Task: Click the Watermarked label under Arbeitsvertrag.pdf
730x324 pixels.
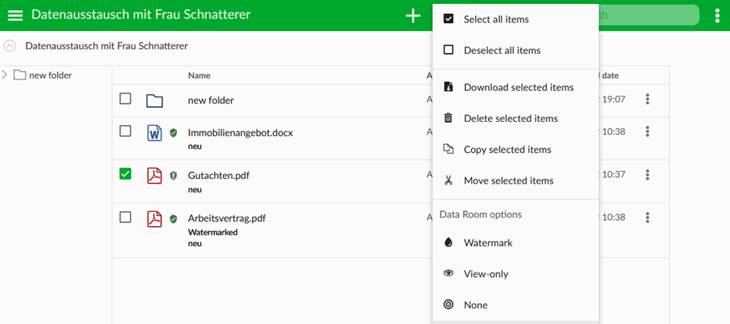Action: pyautogui.click(x=212, y=232)
